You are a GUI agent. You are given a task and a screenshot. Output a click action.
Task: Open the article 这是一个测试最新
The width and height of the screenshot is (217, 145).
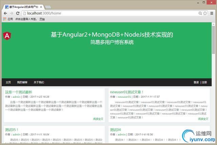point(19,92)
